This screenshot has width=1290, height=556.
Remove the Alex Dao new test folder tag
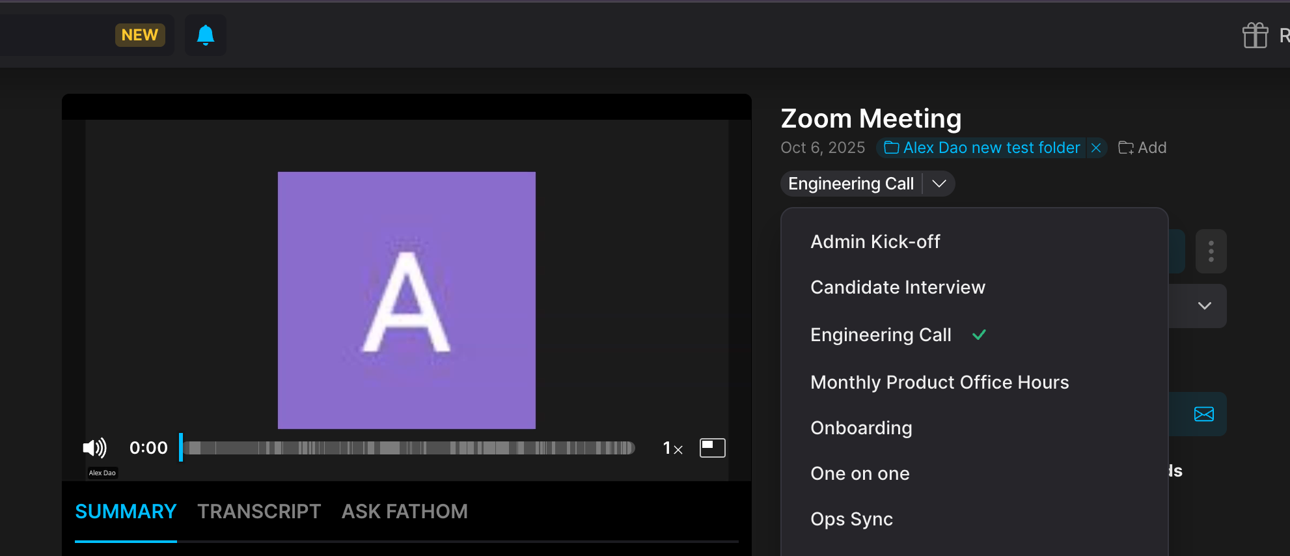pyautogui.click(x=1096, y=148)
